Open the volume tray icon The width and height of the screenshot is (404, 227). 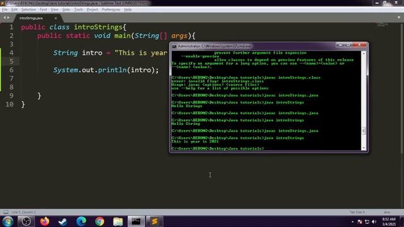pyautogui.click(x=374, y=221)
